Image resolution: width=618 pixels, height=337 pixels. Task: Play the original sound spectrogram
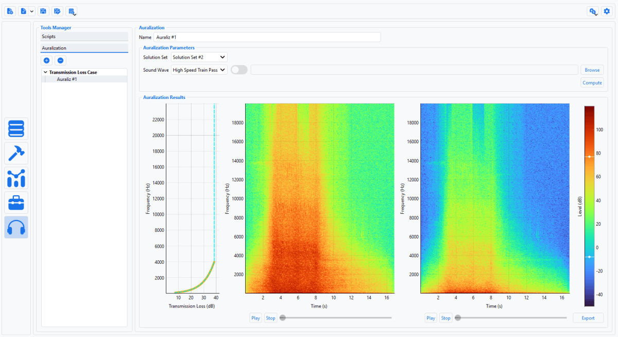pyautogui.click(x=255, y=318)
